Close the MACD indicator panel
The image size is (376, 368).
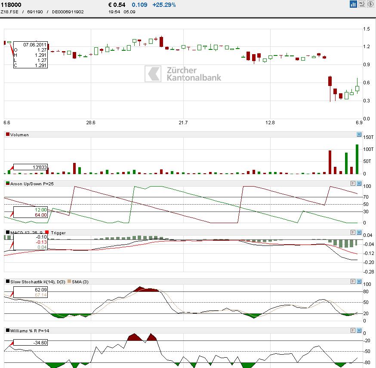pyautogui.click(x=359, y=232)
